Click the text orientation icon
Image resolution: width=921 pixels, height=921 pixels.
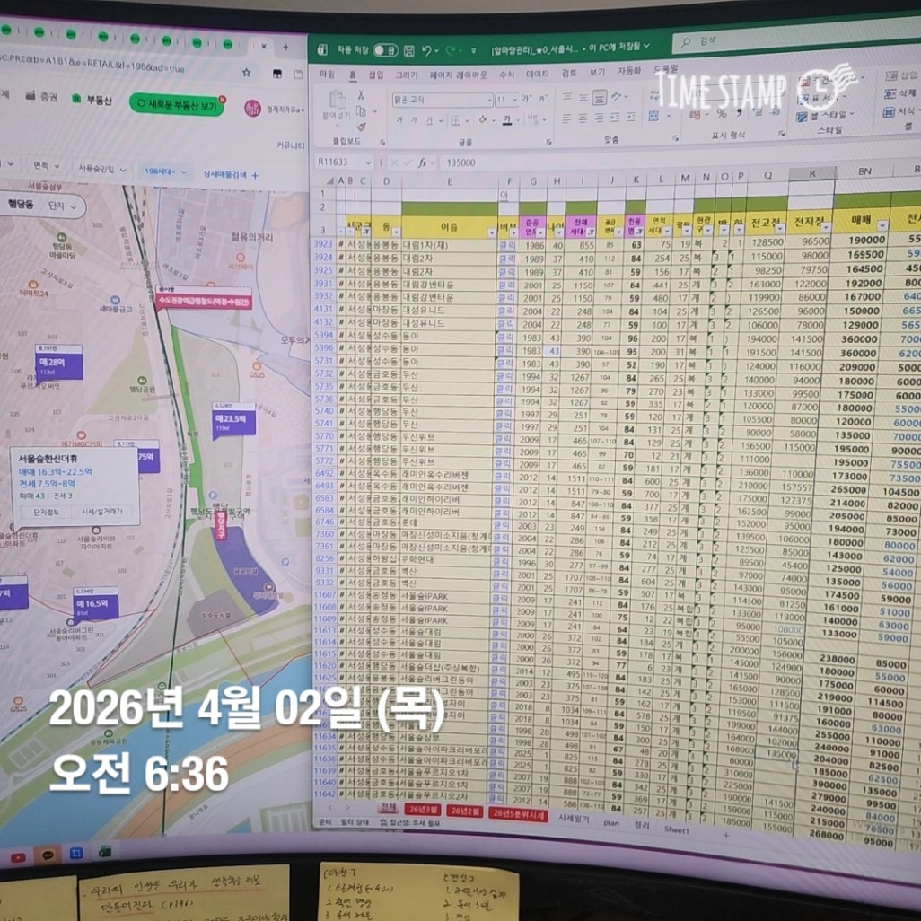(x=617, y=96)
